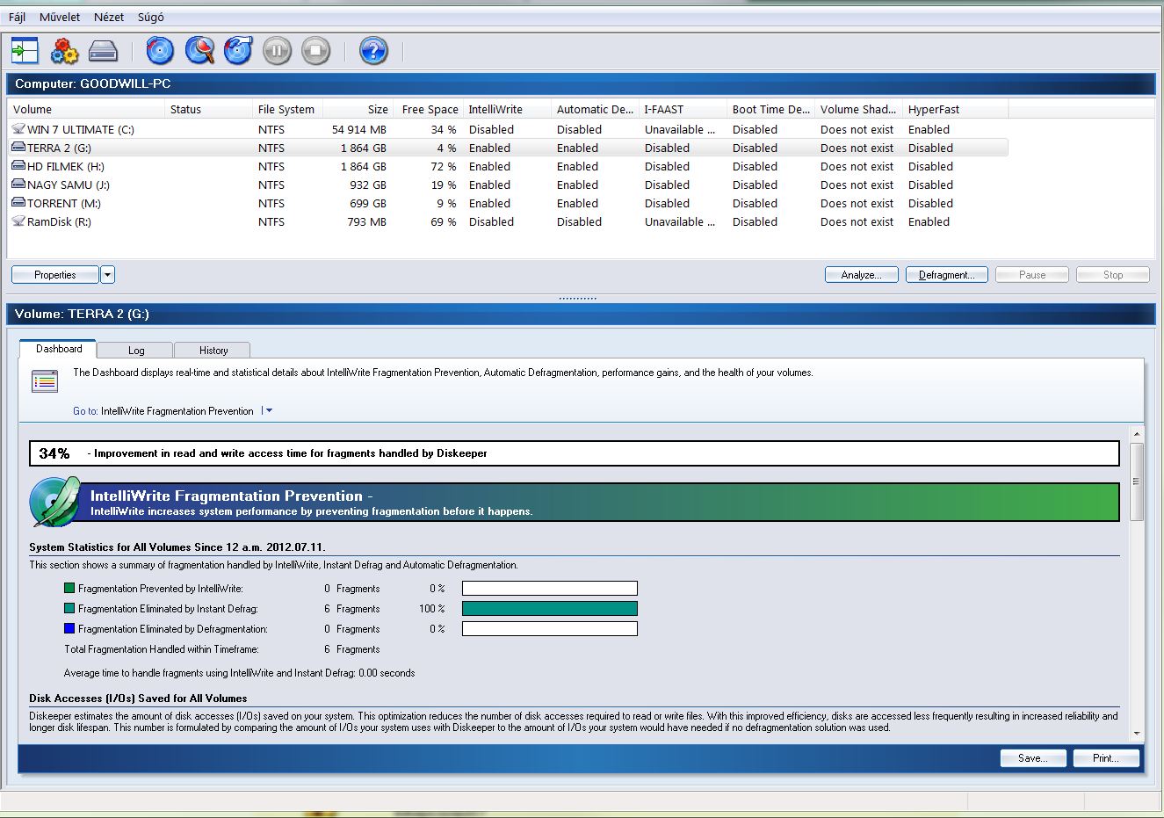The image size is (1164, 818).
Task: Sort by the Status column header
Action: 209,109
